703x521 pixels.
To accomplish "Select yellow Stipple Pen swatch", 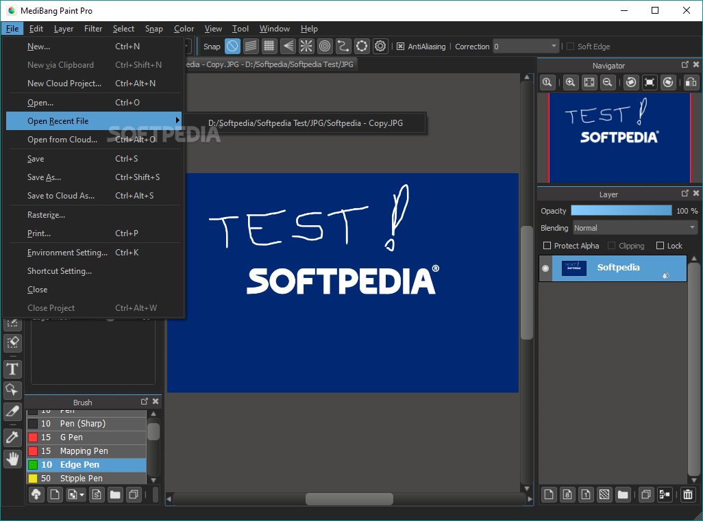I will 33,479.
